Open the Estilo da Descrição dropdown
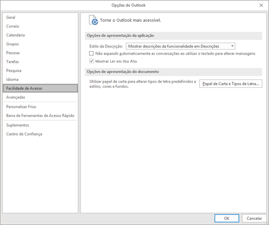269x225 pixels. click(x=181, y=46)
